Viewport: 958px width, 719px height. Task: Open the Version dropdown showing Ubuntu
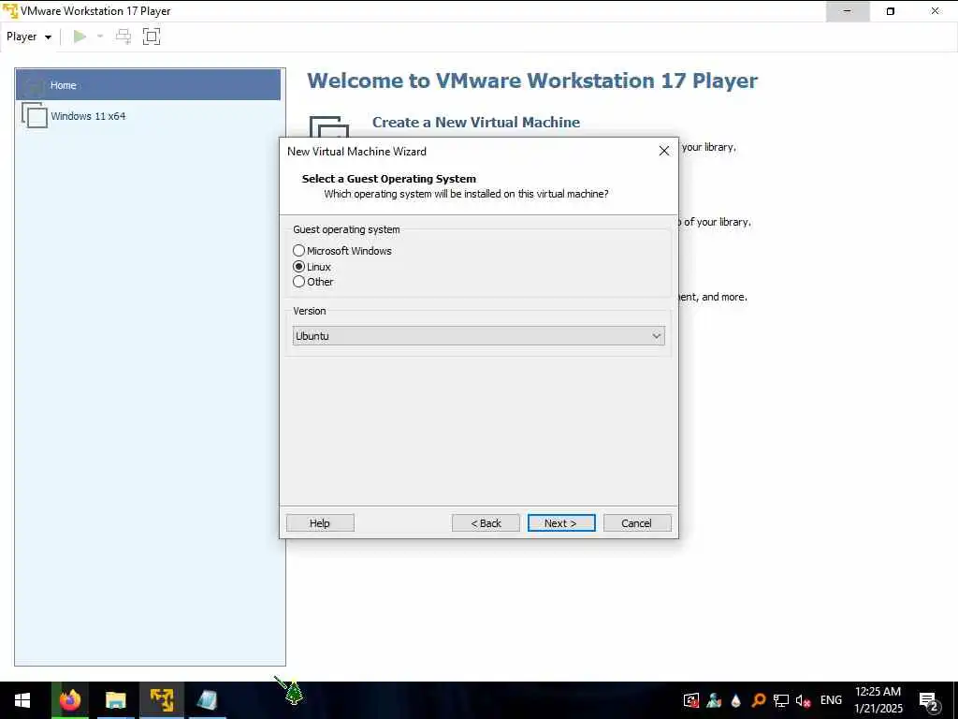[x=479, y=336]
